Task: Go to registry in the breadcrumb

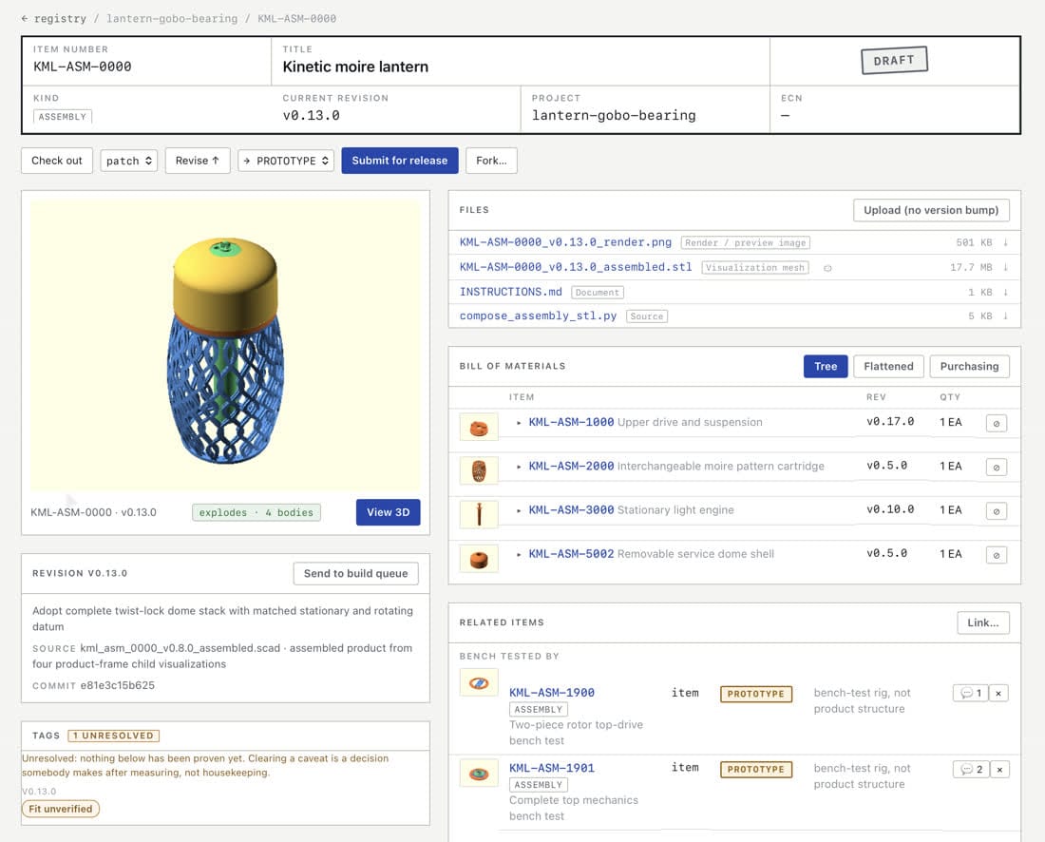Action: pos(60,19)
